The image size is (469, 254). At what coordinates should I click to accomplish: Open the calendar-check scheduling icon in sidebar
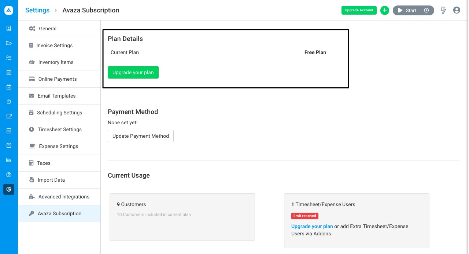9,87
